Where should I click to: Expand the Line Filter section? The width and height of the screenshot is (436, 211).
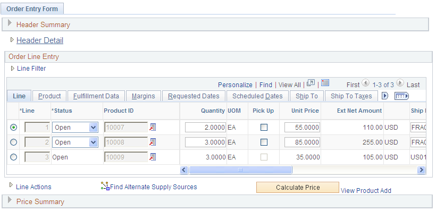point(13,68)
